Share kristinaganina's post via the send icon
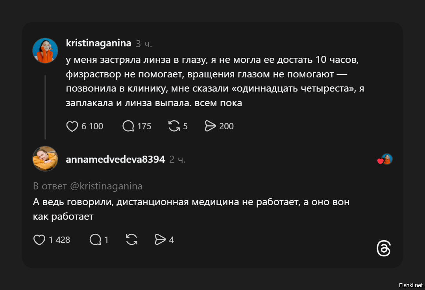Viewport: 425px width, 290px height. click(210, 126)
